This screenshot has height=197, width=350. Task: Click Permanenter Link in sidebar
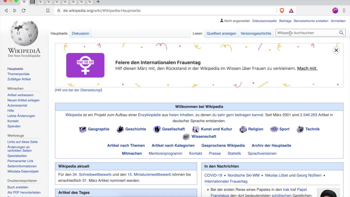[20, 161]
